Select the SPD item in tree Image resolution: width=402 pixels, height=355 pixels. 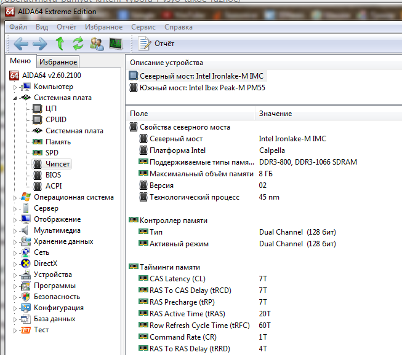coord(52,153)
